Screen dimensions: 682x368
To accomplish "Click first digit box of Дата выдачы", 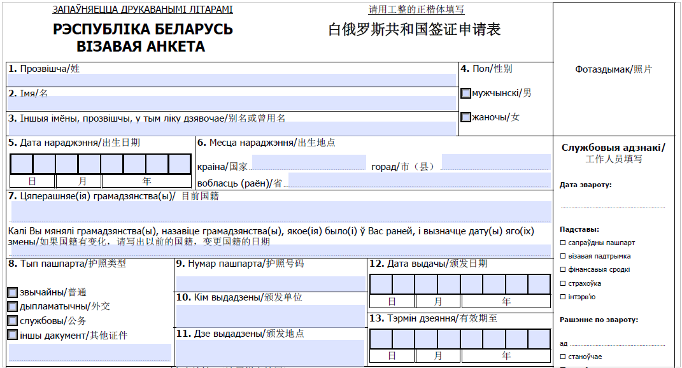I will pyautogui.click(x=381, y=285).
